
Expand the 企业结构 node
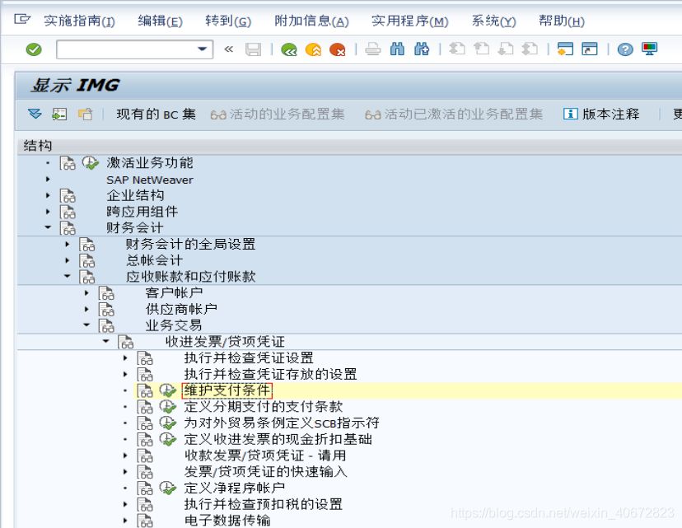pos(48,195)
